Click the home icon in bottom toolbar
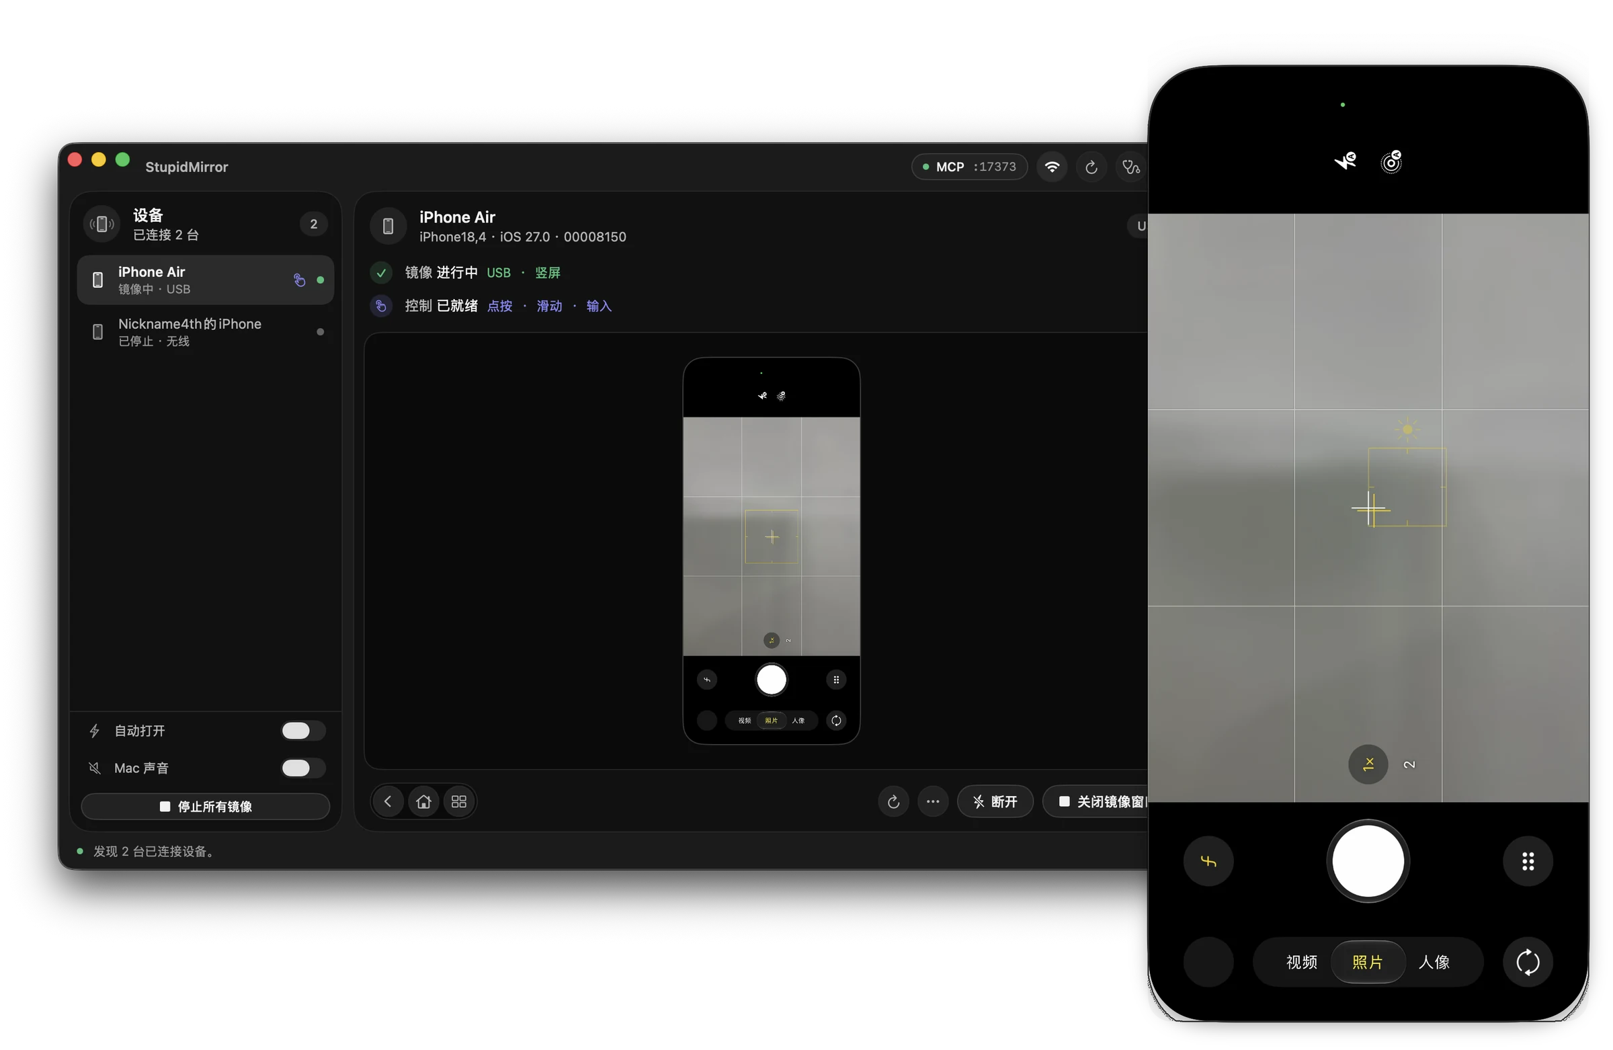1613x1050 pixels. click(423, 802)
